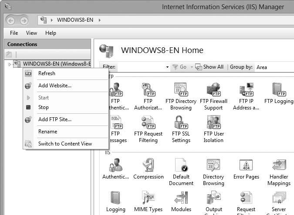Viewport: 294px width, 215px height.
Task: Open Output Caching feature
Action: click(x=214, y=203)
